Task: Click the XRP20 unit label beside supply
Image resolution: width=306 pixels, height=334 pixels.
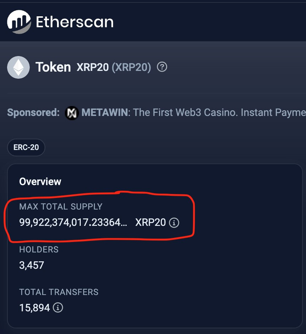Action: tap(151, 223)
